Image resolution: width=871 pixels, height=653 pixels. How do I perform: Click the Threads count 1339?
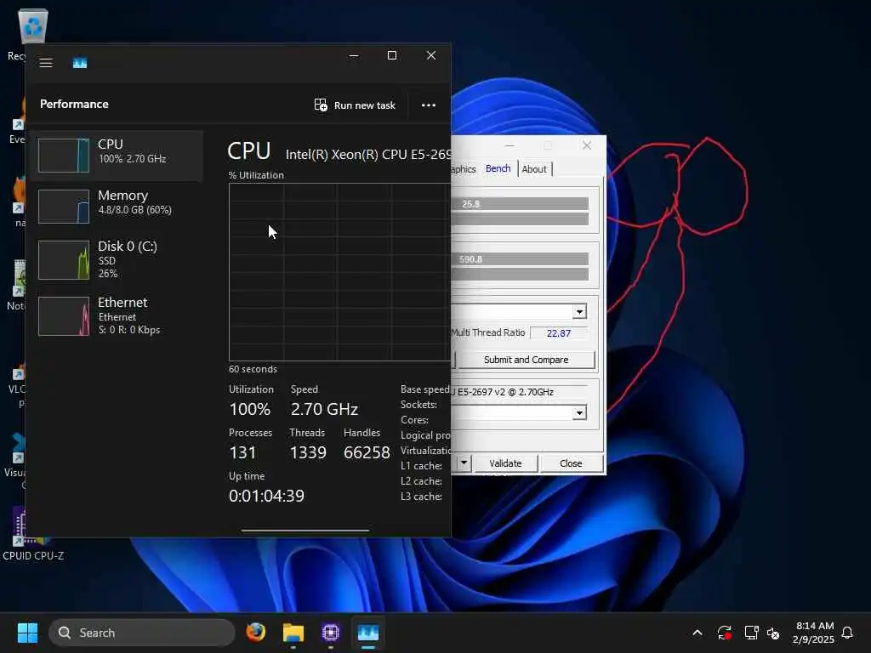coord(308,452)
